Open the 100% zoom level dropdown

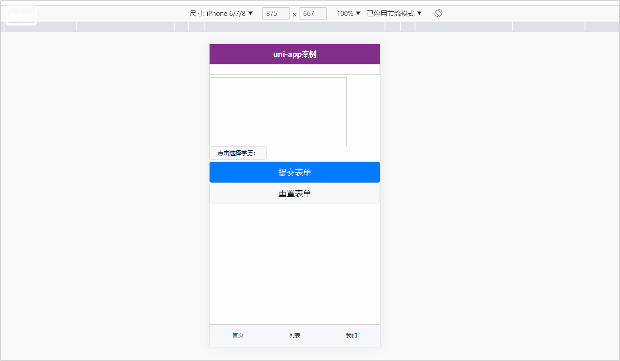pyautogui.click(x=349, y=13)
